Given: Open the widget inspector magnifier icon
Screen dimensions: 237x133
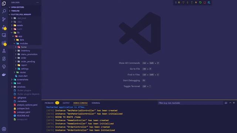Looking at the screenshot, I should (x=209, y=3).
